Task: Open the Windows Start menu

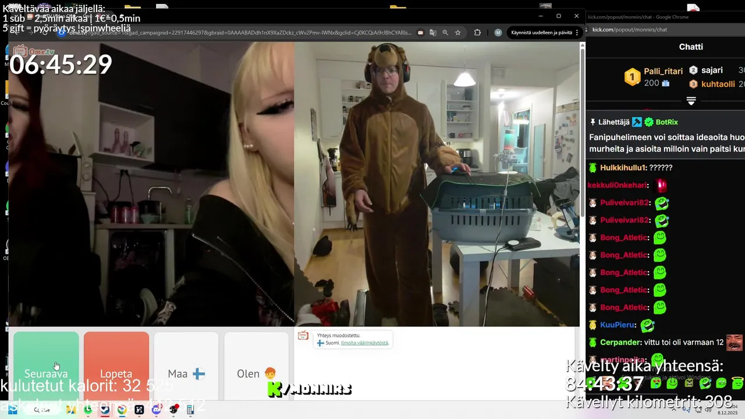Action: pos(12,410)
